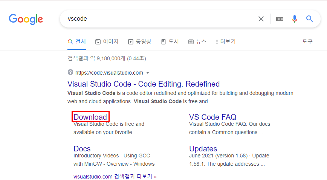Click the Google logo
The image size is (327, 180).
[x=26, y=19]
